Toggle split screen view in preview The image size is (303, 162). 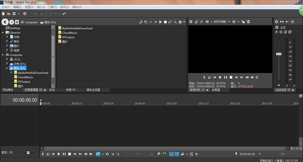207,22
